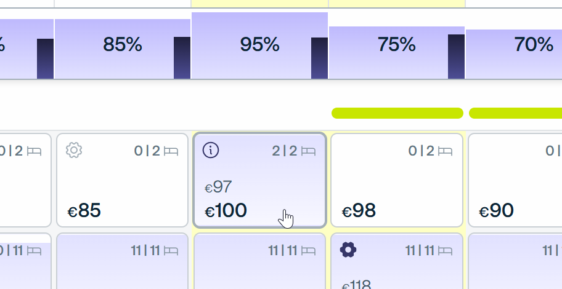Open the filled gear icon above €118

[348, 250]
